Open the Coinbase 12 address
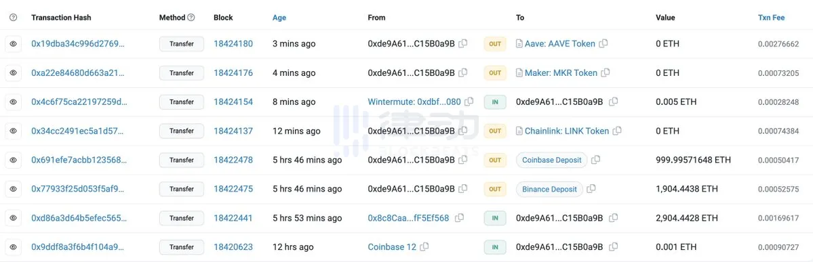The image size is (813, 262). 392,247
